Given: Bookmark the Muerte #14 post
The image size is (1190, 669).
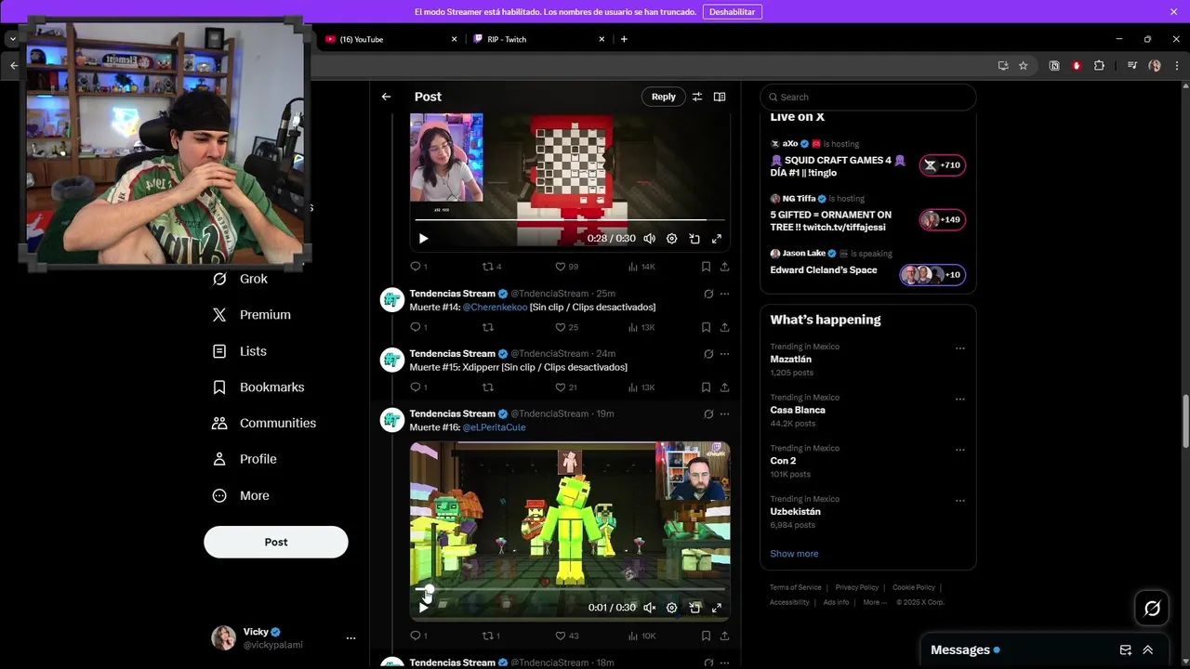Looking at the screenshot, I should 706,327.
